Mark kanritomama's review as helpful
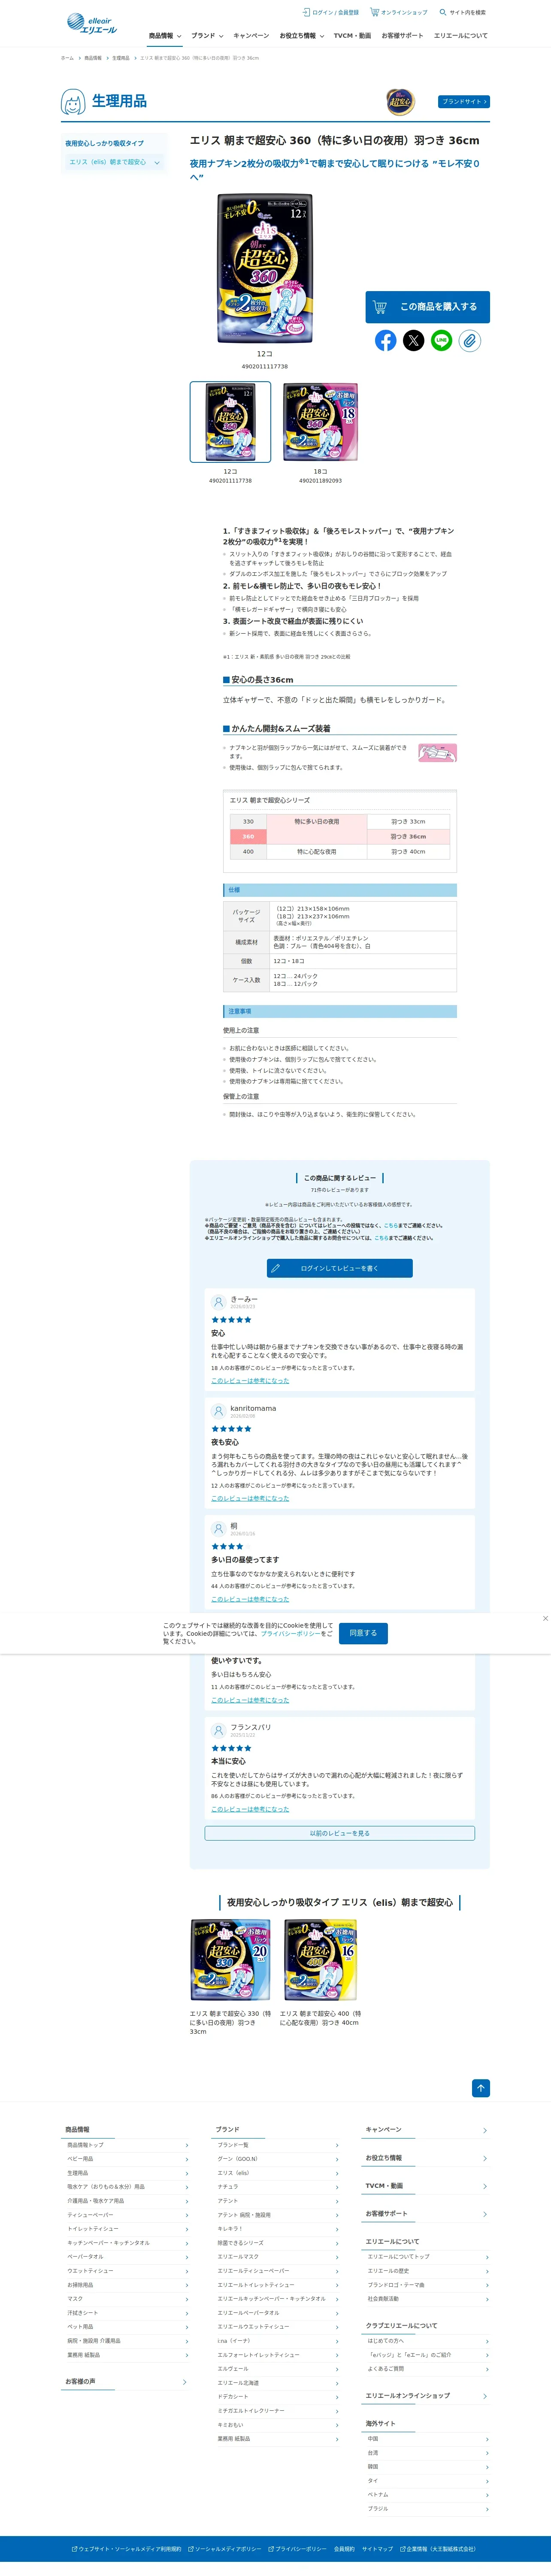The image size is (551, 2576). click(x=250, y=1499)
